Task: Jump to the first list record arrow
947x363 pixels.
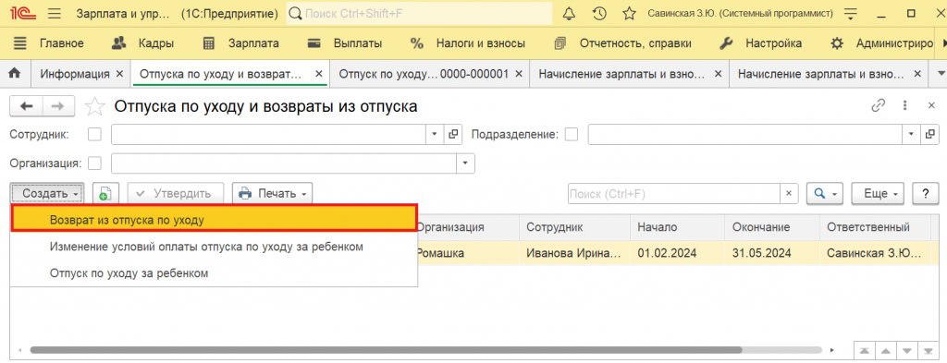Action: pos(865,350)
